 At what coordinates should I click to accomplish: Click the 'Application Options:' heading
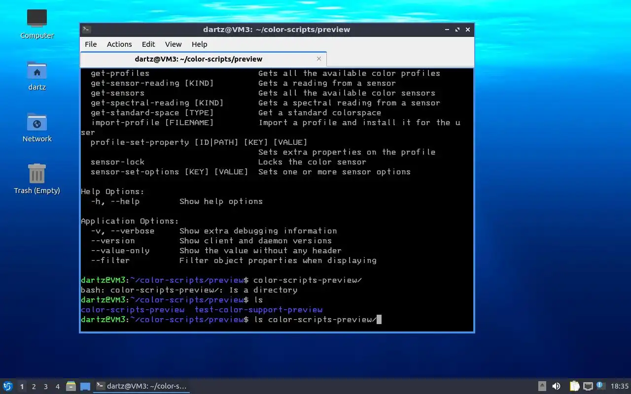point(130,221)
